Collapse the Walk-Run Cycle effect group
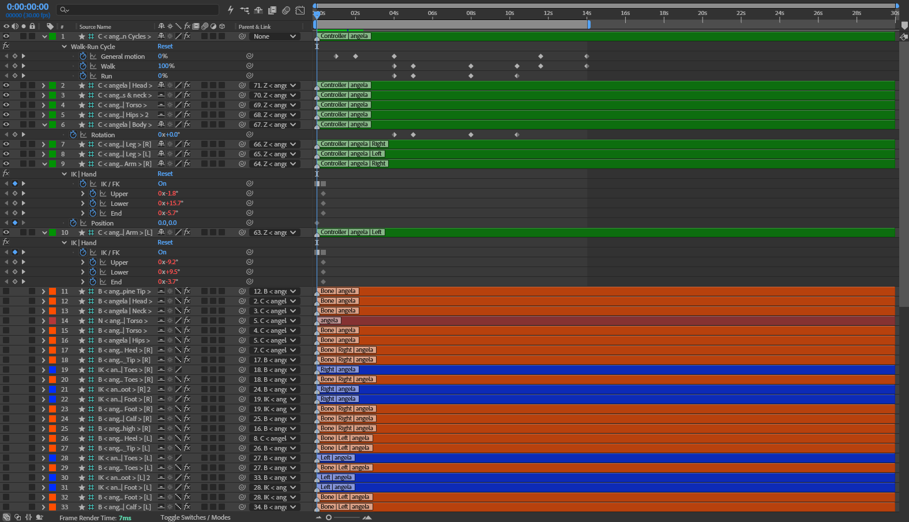The width and height of the screenshot is (909, 522). click(x=65, y=46)
